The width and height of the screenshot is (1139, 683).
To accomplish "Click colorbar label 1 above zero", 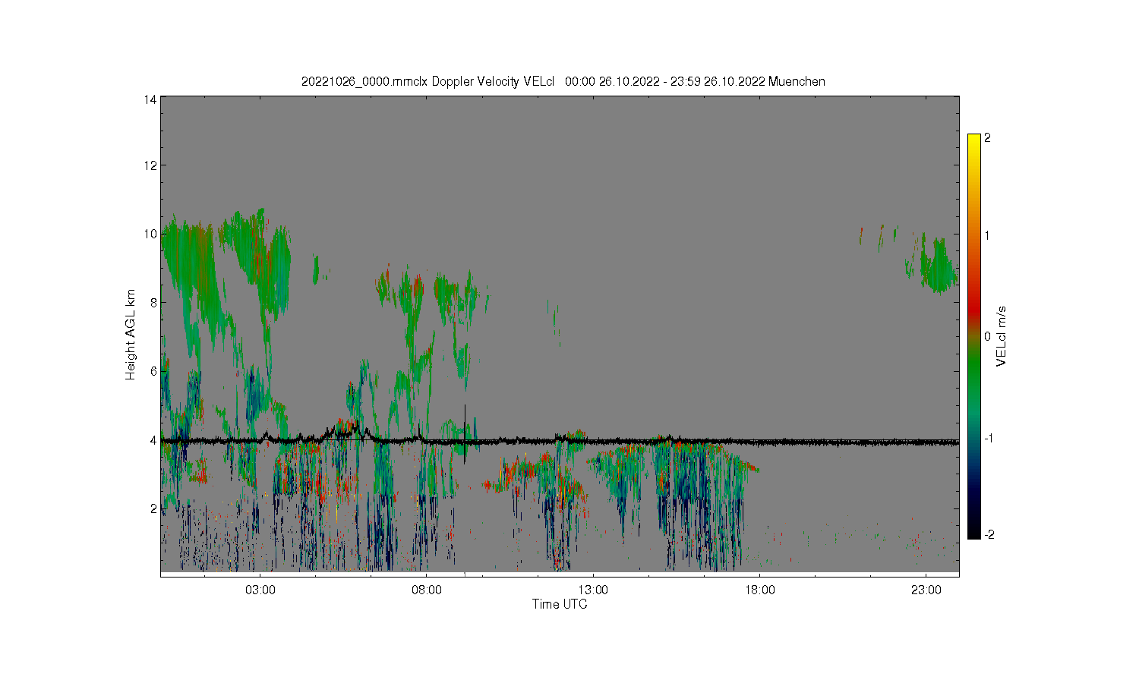I will pos(988,235).
